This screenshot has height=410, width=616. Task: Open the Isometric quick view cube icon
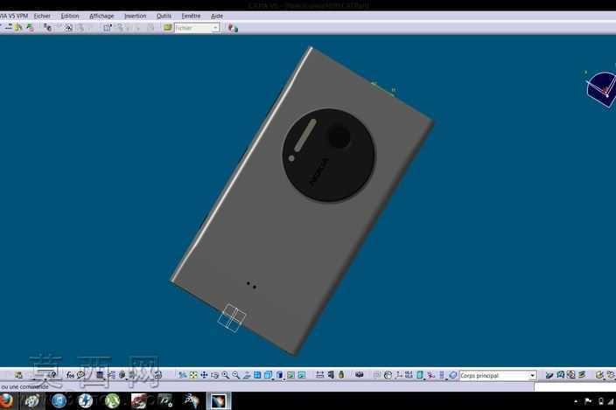coord(269,376)
